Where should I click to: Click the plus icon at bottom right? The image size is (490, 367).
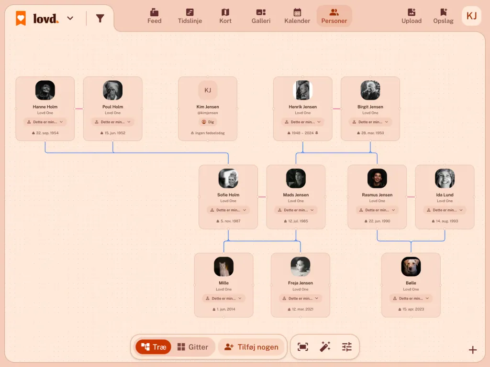[472, 350]
